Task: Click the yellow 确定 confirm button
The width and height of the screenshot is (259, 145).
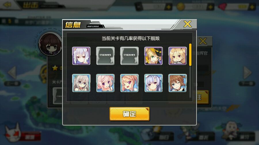Action: (129, 114)
